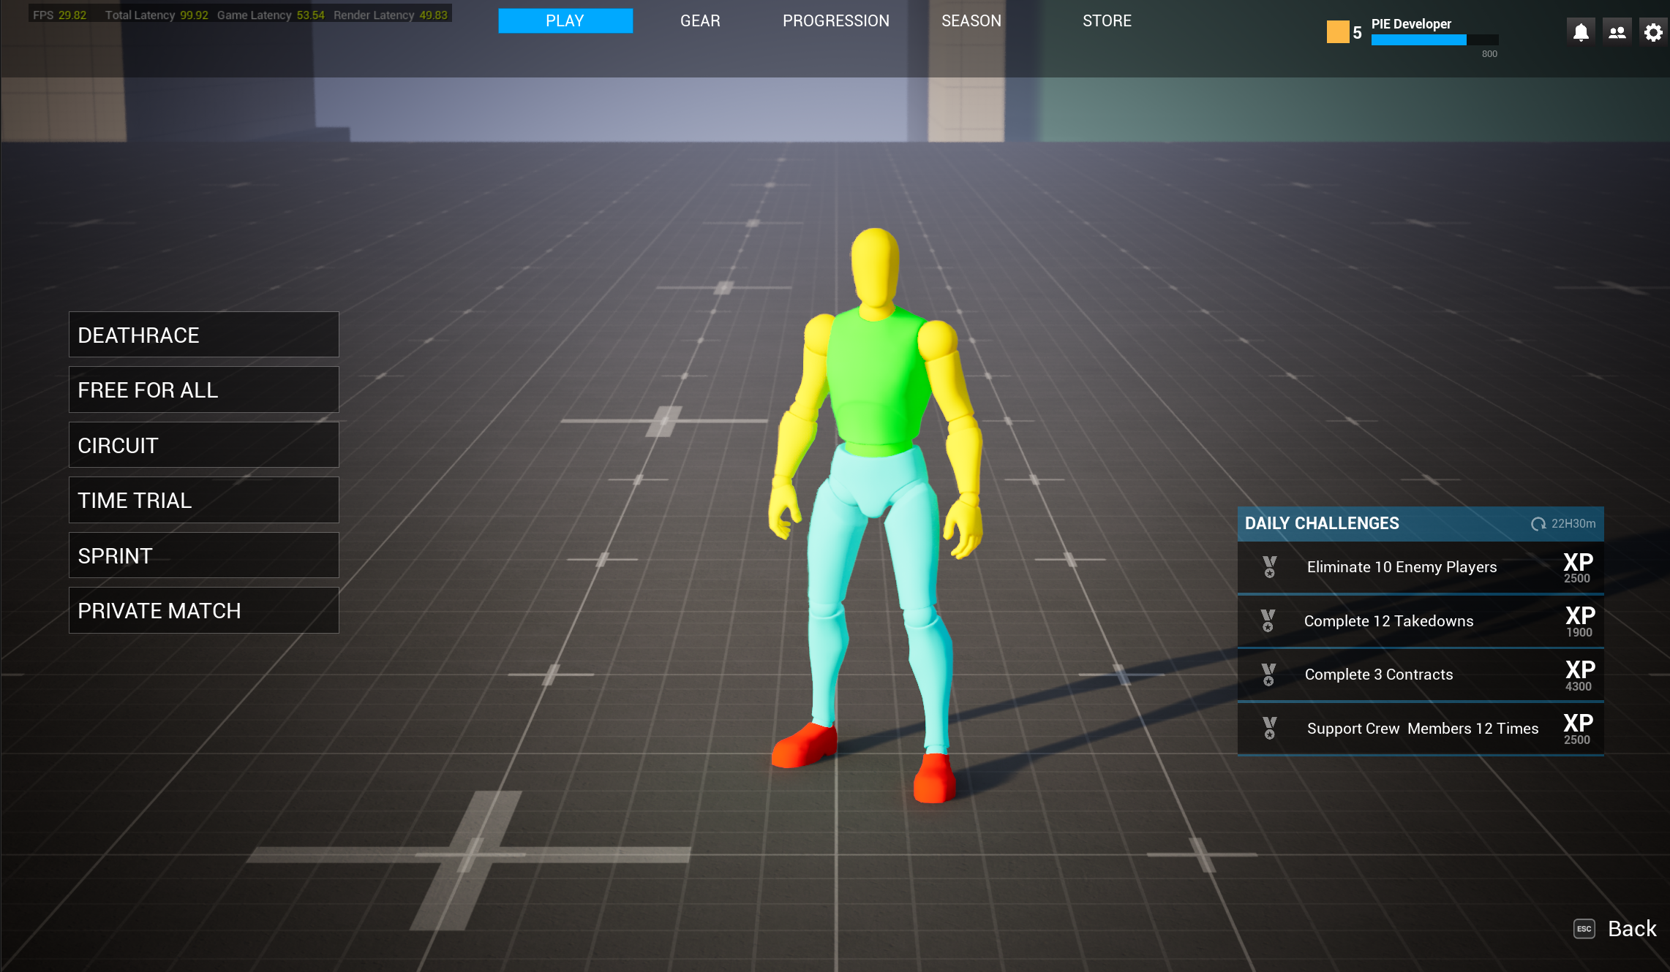Open the friends list icon
Viewport: 1670px width, 972px height.
1617,31
